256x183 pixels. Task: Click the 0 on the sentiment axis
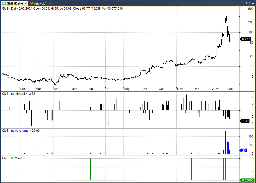tap(253, 110)
